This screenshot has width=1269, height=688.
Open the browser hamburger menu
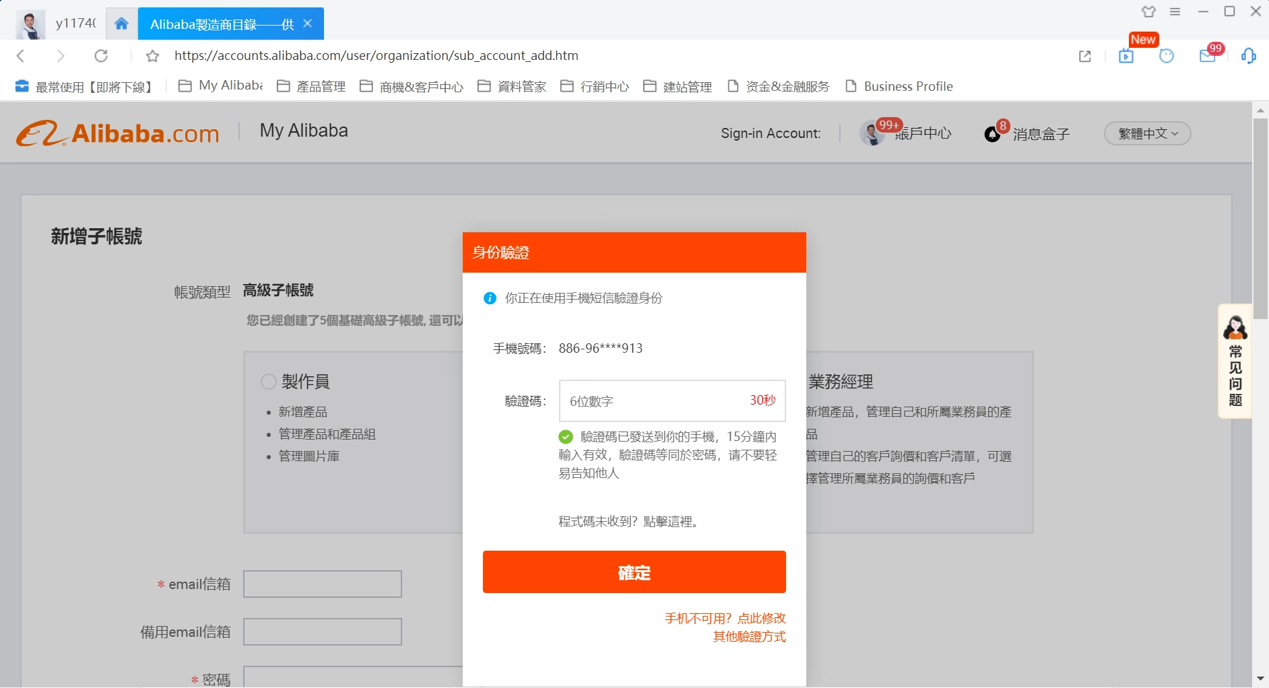(x=1175, y=11)
